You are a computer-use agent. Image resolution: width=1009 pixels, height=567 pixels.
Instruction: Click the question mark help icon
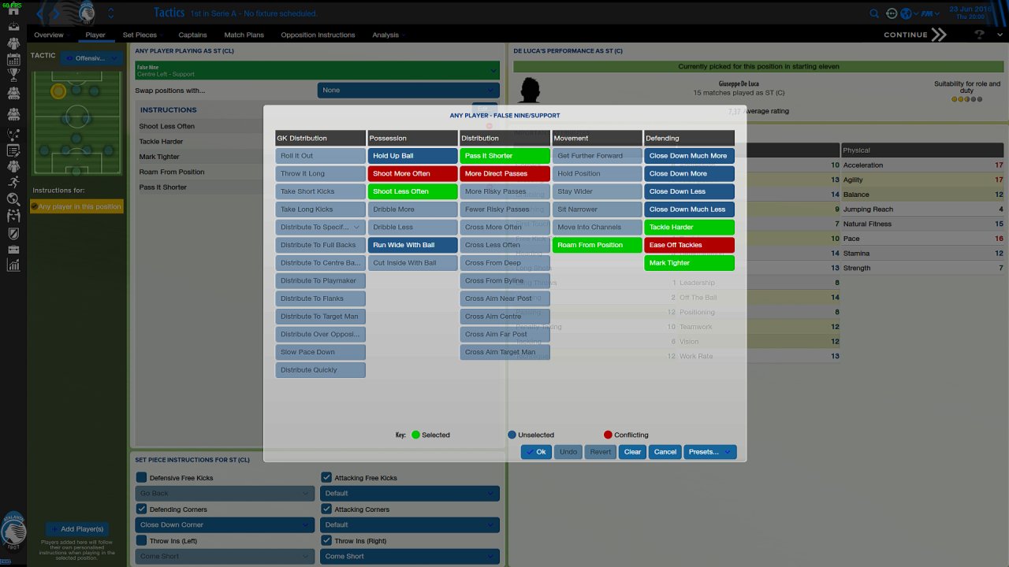(979, 35)
